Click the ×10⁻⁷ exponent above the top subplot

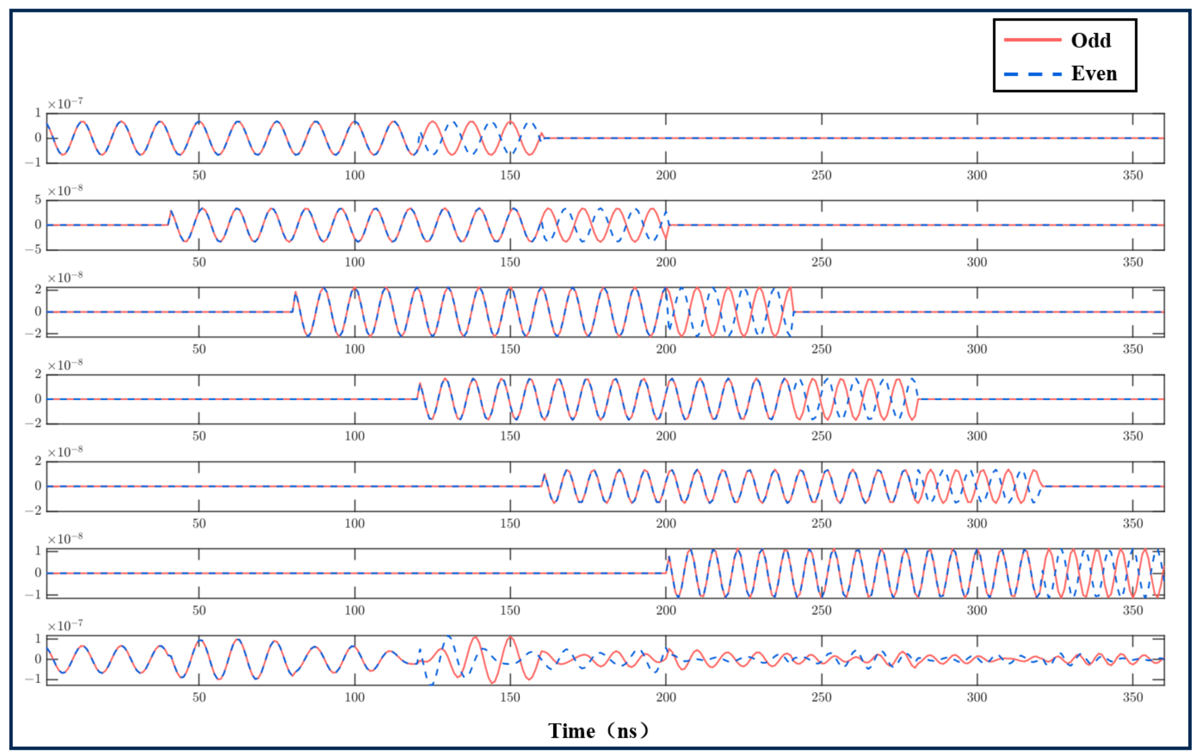(x=65, y=104)
